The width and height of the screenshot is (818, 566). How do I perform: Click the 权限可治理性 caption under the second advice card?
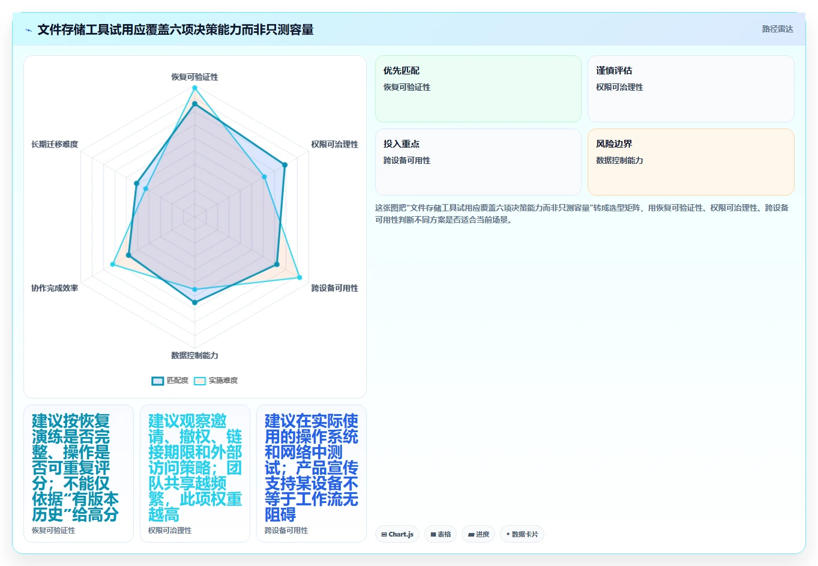coord(170,531)
